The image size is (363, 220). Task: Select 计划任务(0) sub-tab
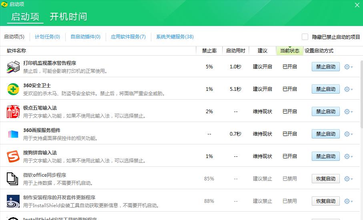click(x=48, y=37)
